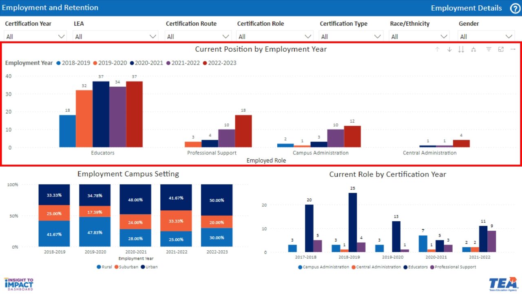
Task: Enable drill down mode on the chart
Action: 449,49
